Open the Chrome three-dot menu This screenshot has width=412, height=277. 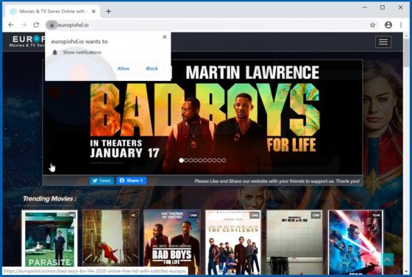pos(401,25)
